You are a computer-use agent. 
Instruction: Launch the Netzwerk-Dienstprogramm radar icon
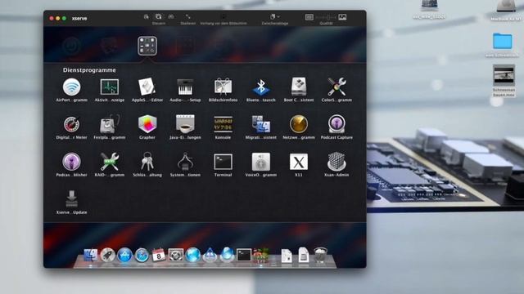point(298,124)
